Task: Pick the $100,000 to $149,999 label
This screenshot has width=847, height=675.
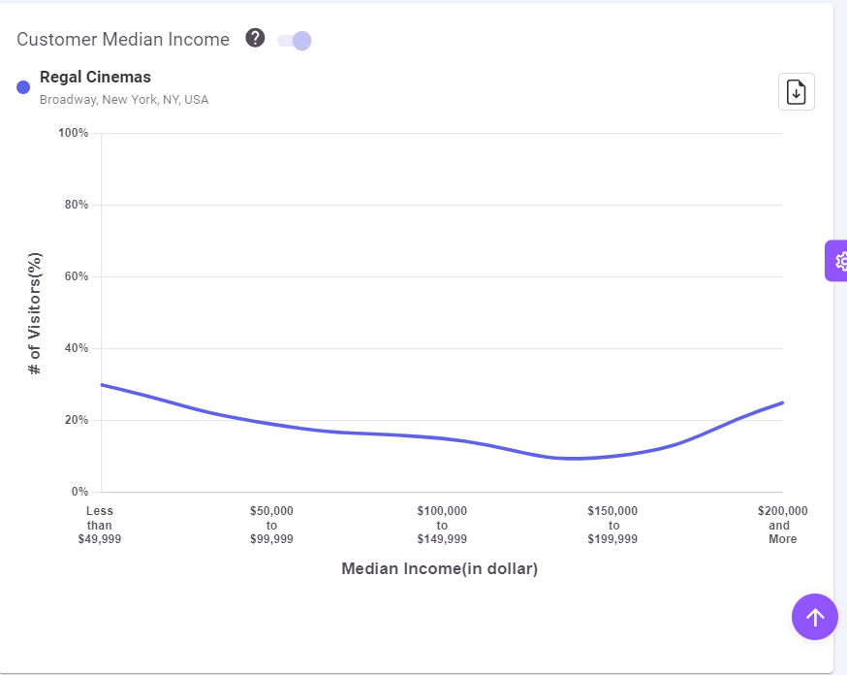Action: (442, 525)
